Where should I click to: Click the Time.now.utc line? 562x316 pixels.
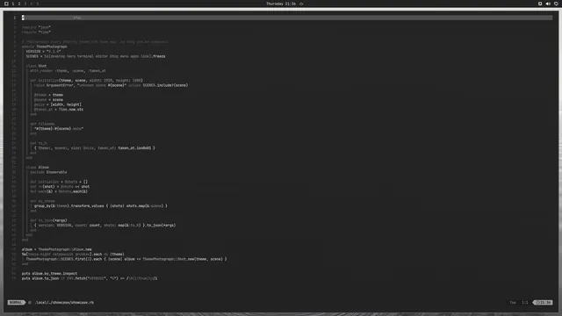coord(59,109)
